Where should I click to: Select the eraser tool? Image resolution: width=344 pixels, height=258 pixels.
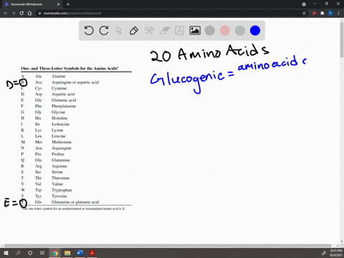164,31
